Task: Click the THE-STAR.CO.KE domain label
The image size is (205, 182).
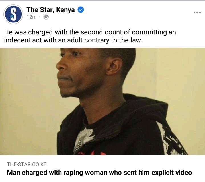Action: (x=27, y=164)
